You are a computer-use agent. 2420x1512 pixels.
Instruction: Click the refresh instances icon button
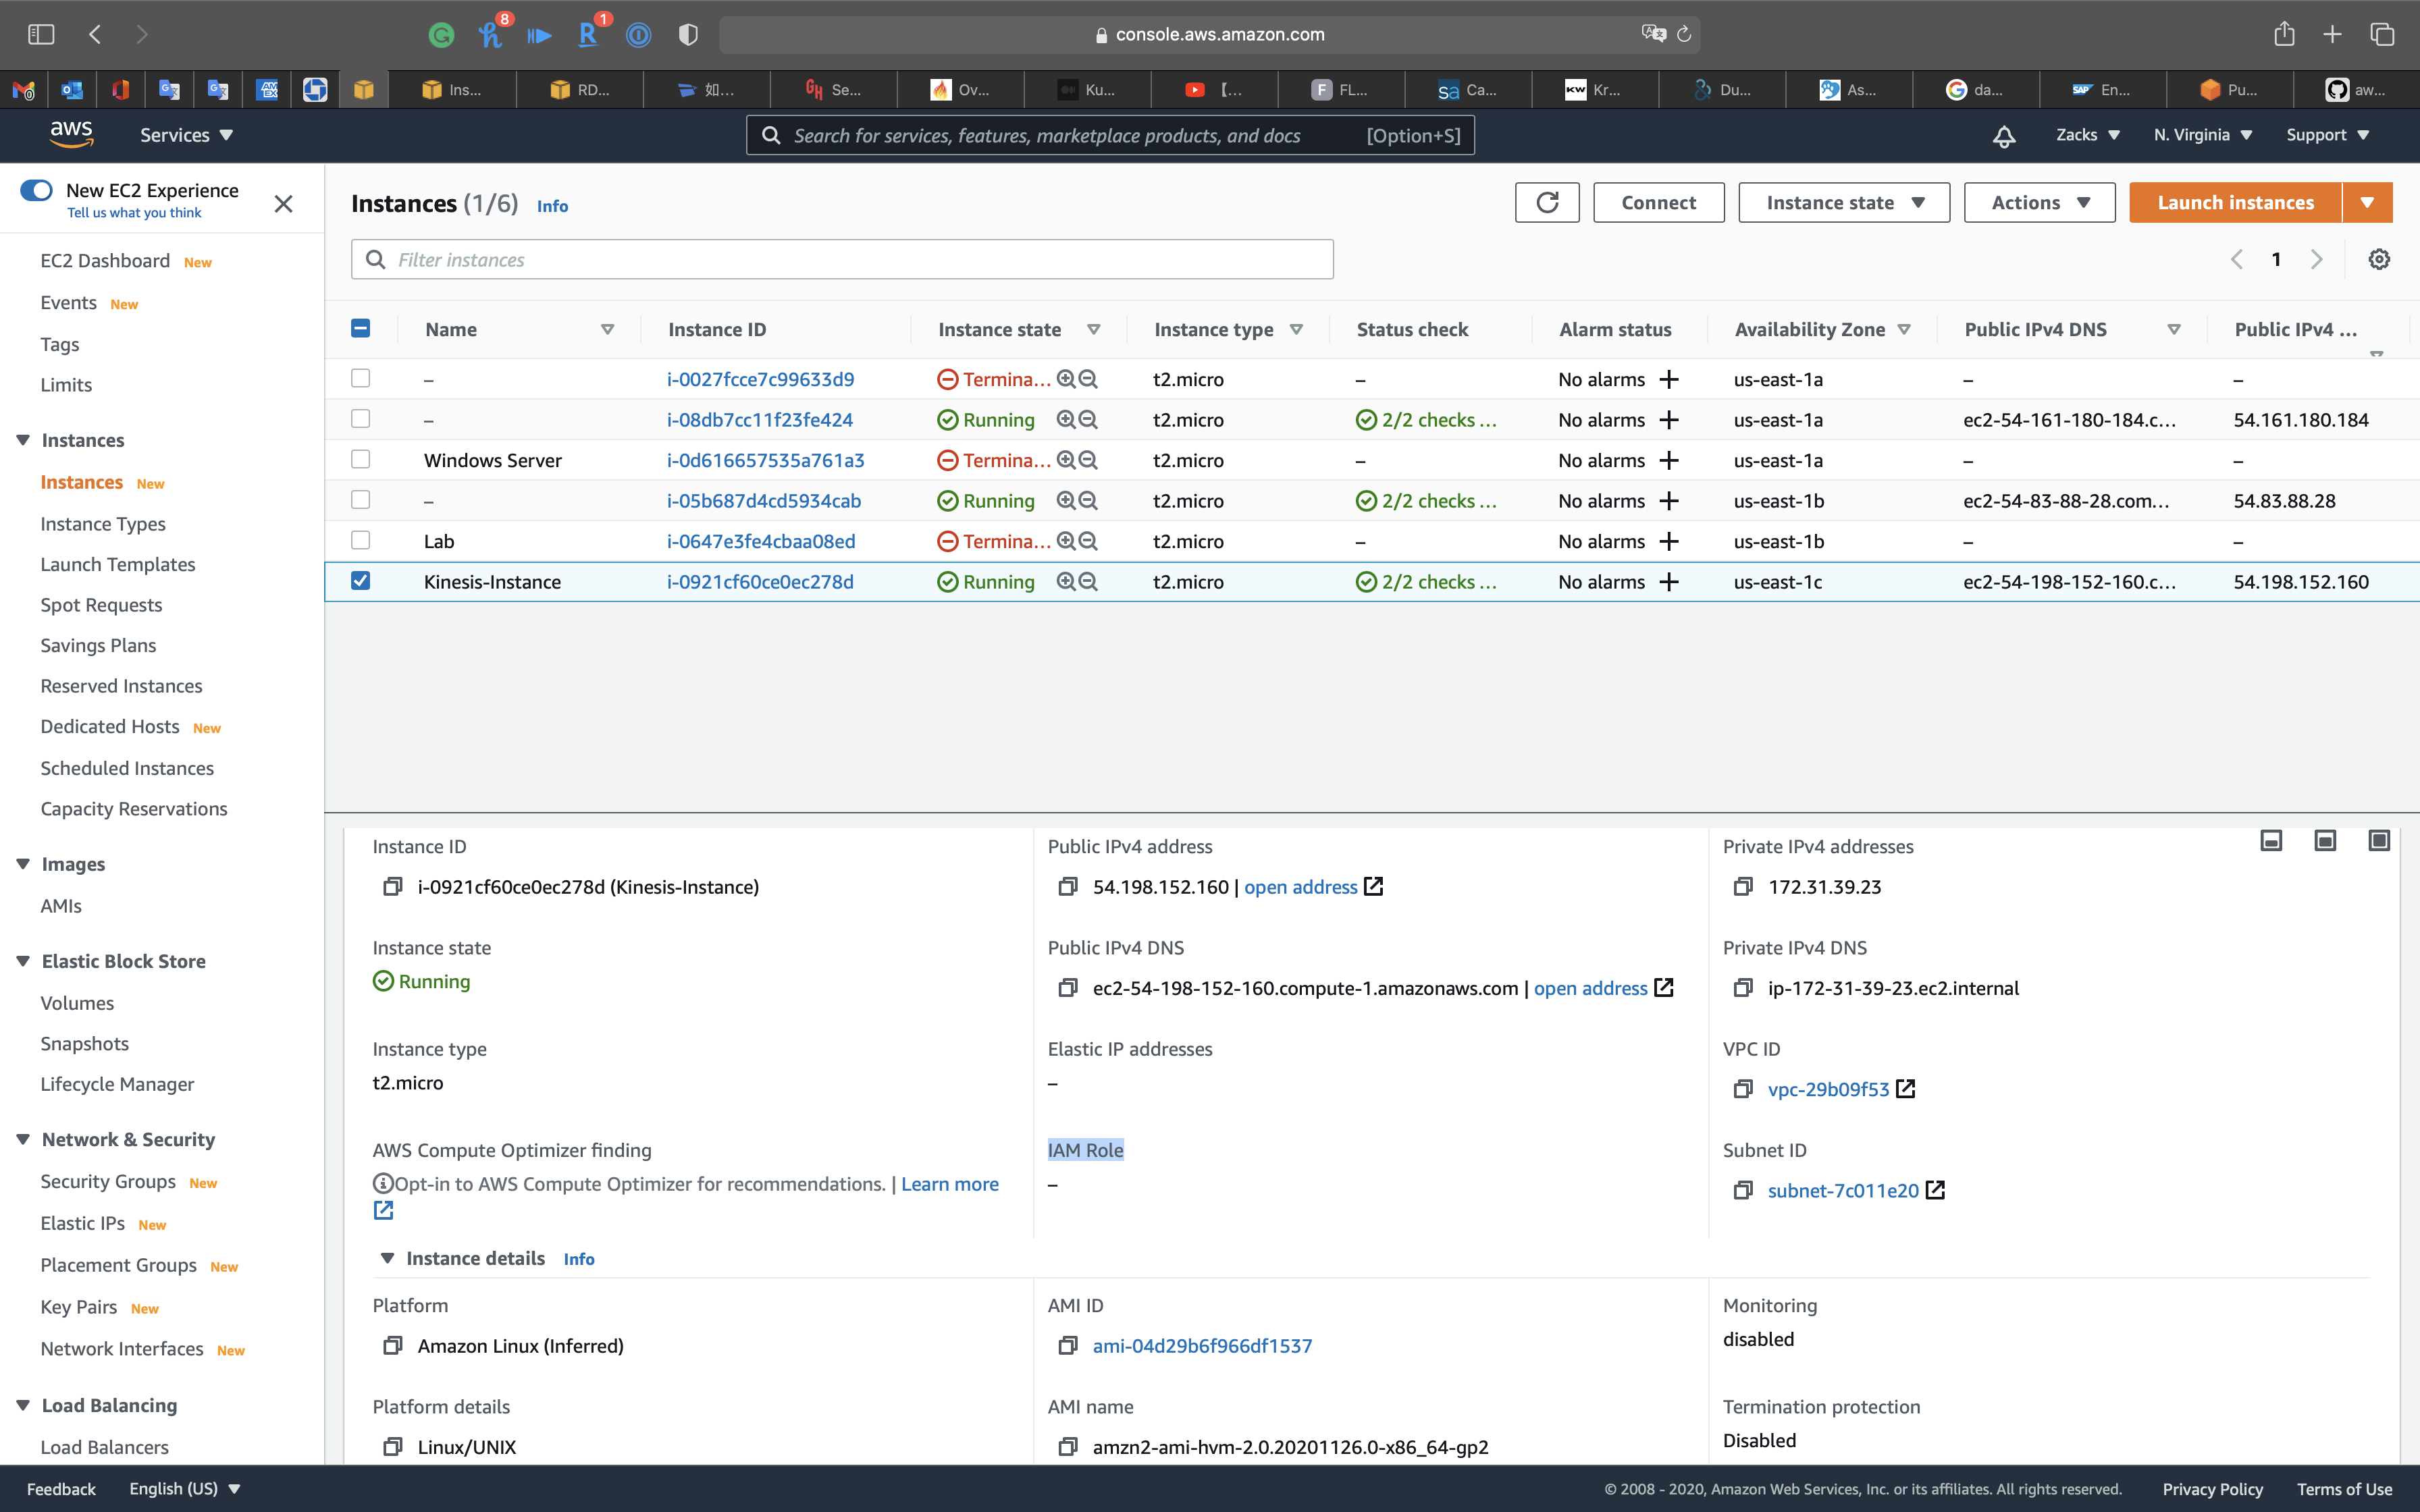(x=1546, y=203)
